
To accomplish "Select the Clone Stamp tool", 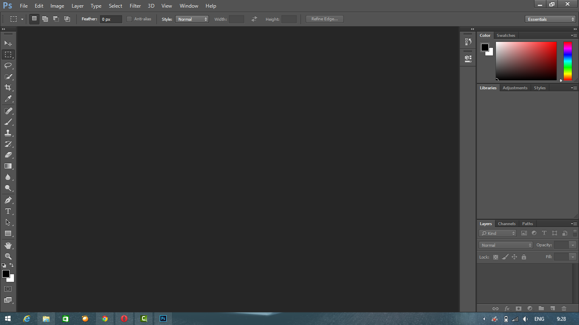I will coord(8,133).
